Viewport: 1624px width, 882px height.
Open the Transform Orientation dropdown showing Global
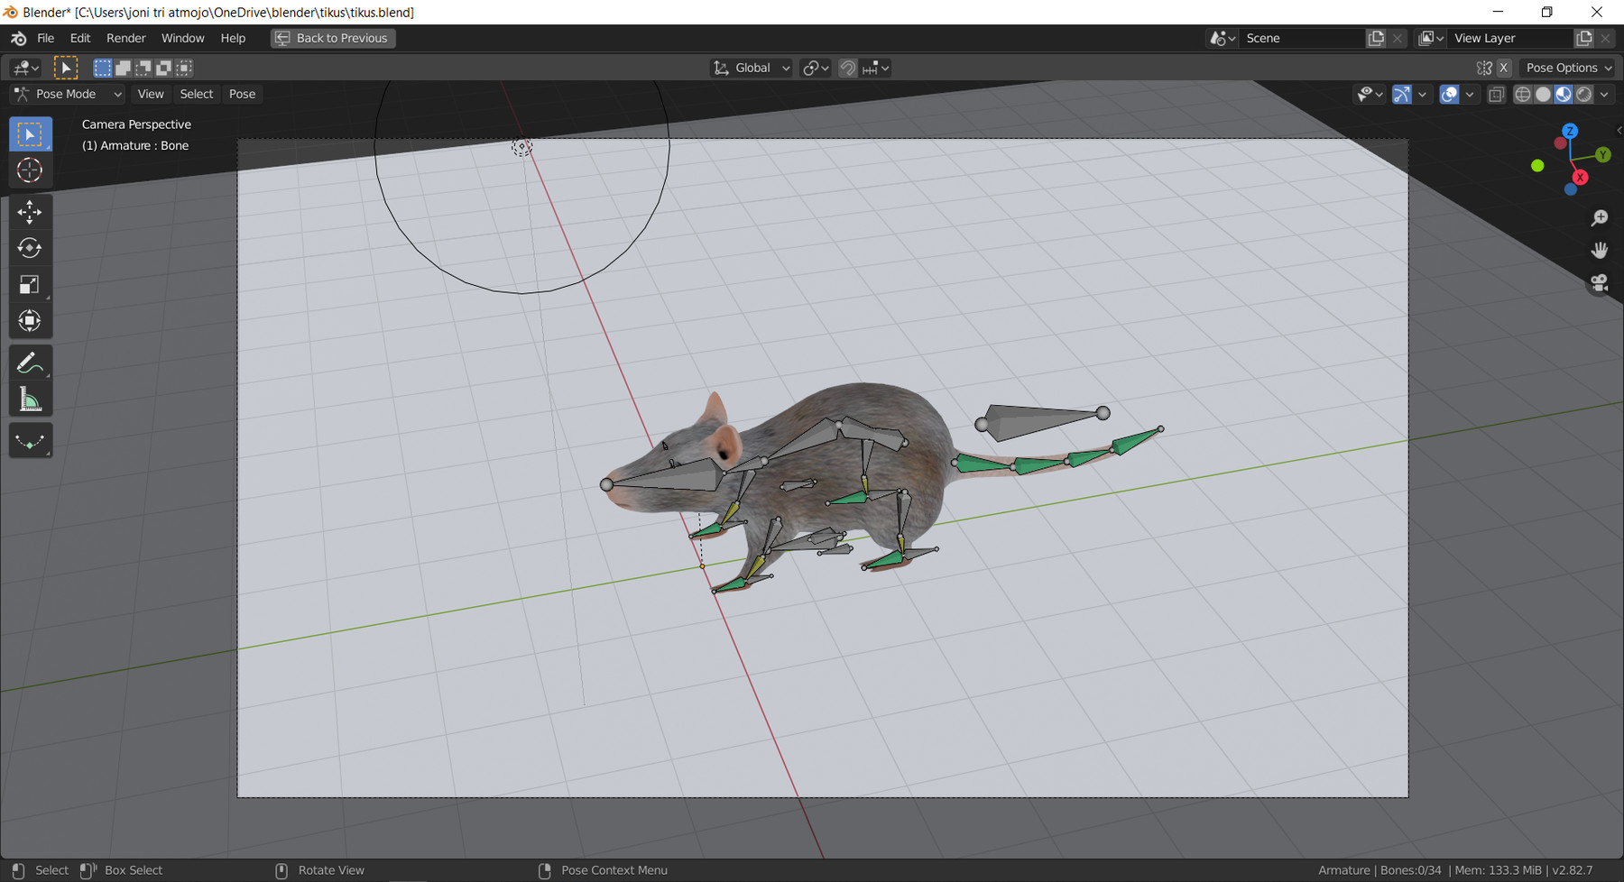coord(749,68)
